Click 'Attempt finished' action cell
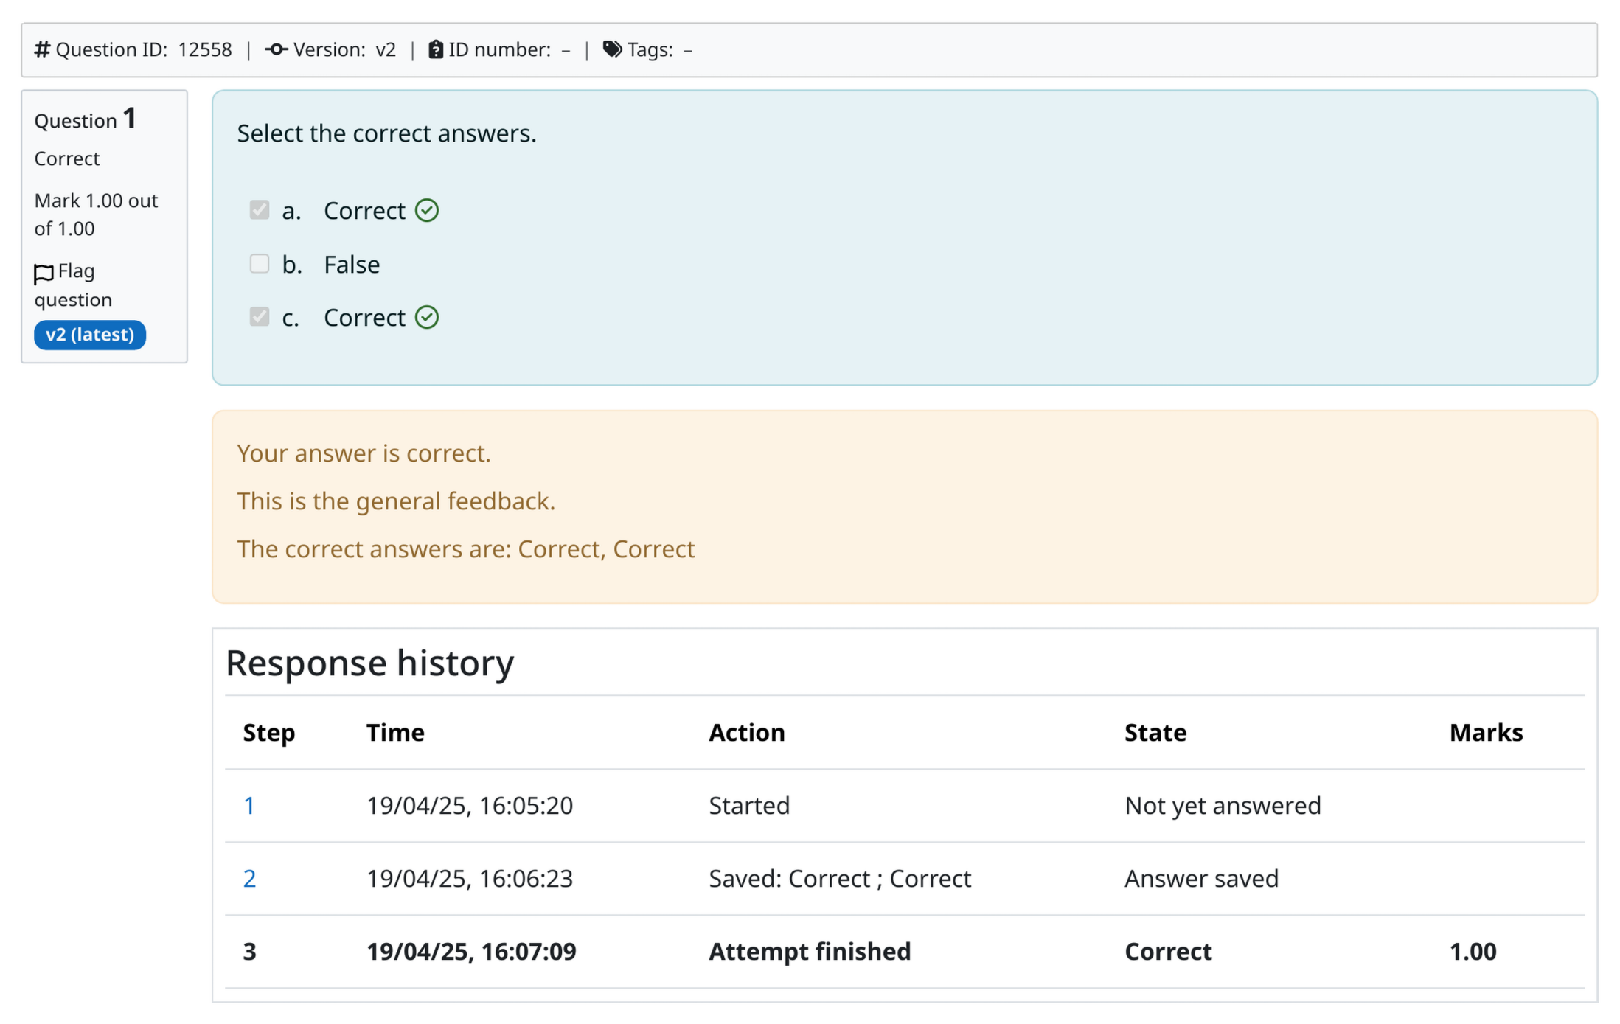This screenshot has width=1620, height=1024. pos(810,952)
